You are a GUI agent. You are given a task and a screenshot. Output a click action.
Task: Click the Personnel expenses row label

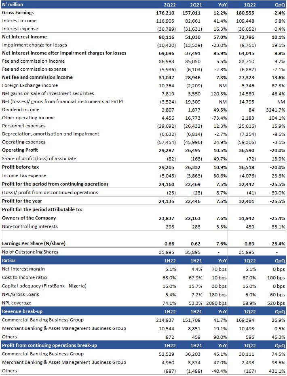[23, 126]
